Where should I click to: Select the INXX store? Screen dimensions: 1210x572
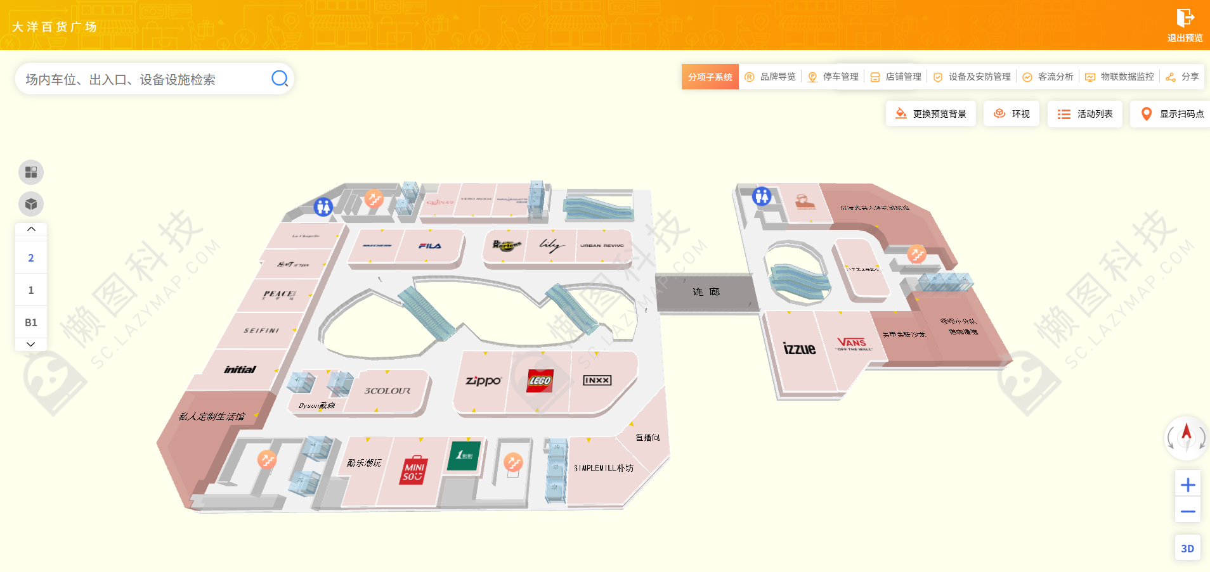[597, 380]
